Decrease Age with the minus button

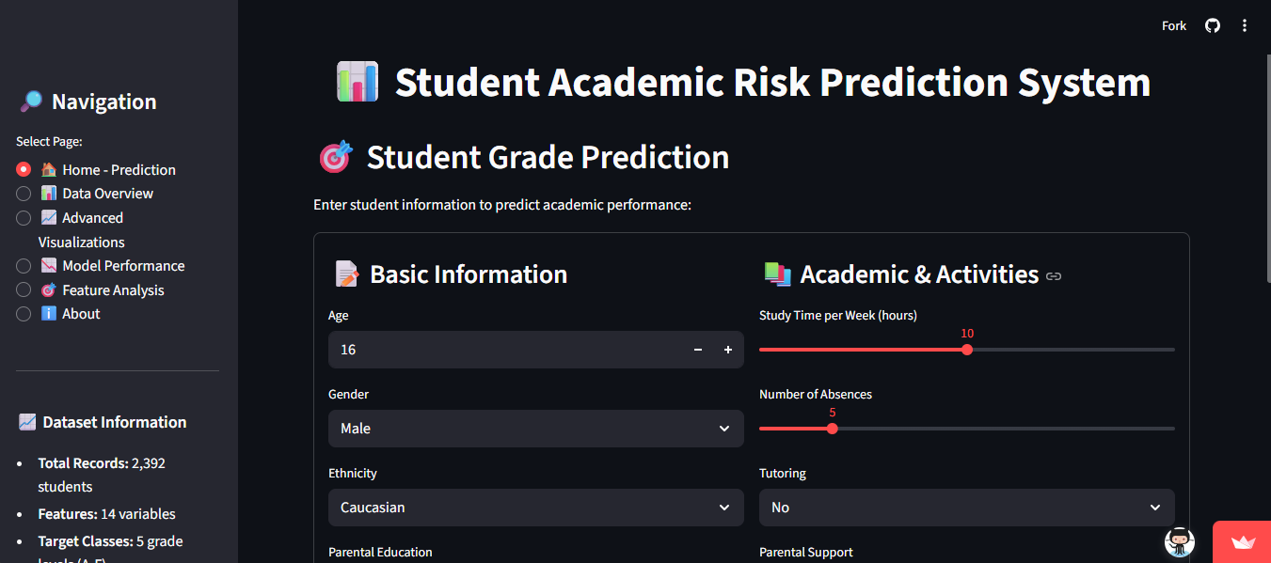point(698,350)
